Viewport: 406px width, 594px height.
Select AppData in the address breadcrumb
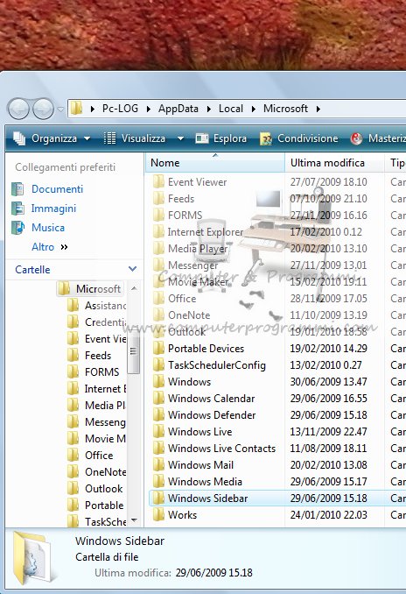pos(178,109)
